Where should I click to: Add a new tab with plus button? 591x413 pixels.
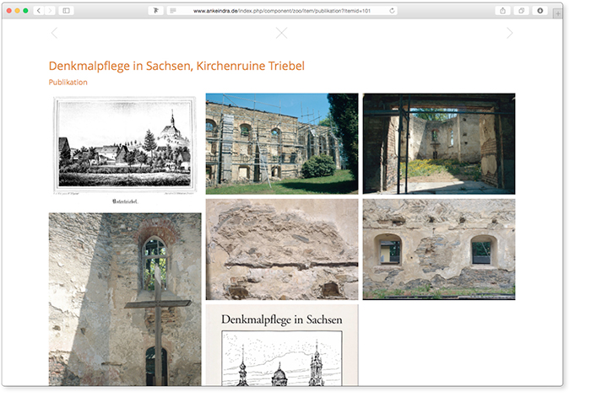(x=557, y=14)
